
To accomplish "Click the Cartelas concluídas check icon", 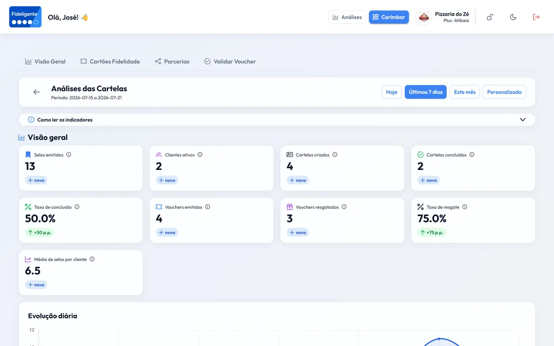I will (x=421, y=154).
